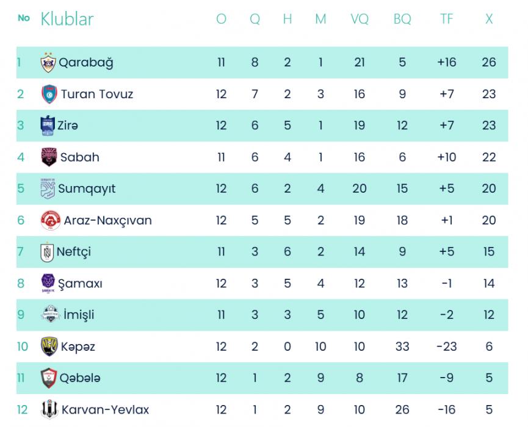528x427 pixels.
Task: Click the Qəbələ club logo
Action: tap(48, 378)
